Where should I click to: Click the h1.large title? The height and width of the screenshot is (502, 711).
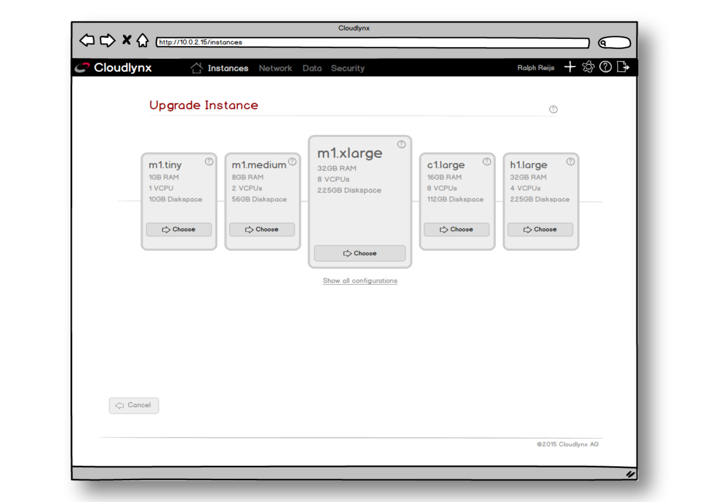coord(529,165)
